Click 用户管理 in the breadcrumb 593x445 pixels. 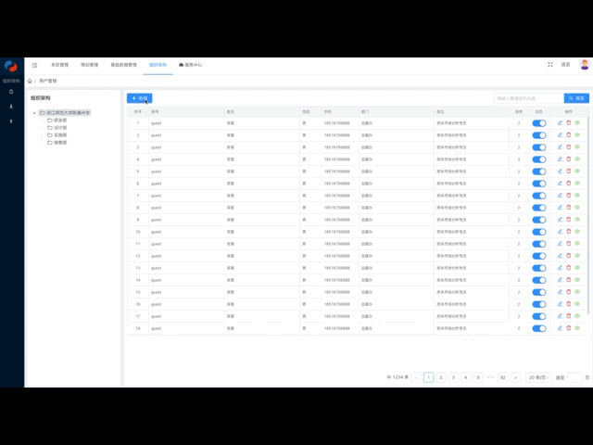[48, 81]
